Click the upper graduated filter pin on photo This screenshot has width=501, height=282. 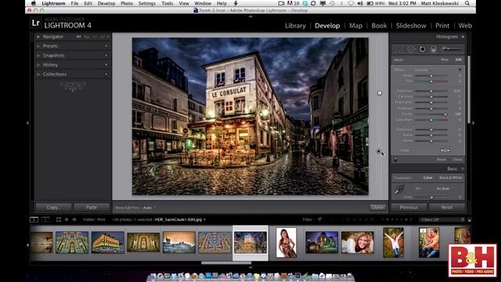coord(379,93)
